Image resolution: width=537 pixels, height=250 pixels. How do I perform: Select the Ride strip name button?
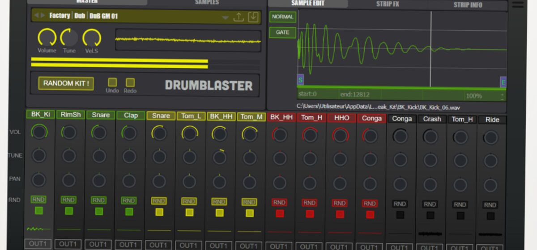point(491,120)
